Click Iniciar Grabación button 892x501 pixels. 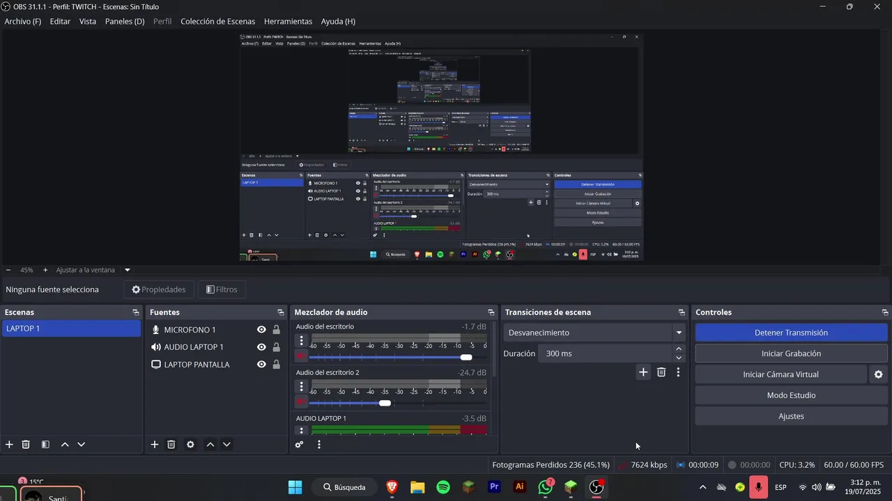(791, 353)
